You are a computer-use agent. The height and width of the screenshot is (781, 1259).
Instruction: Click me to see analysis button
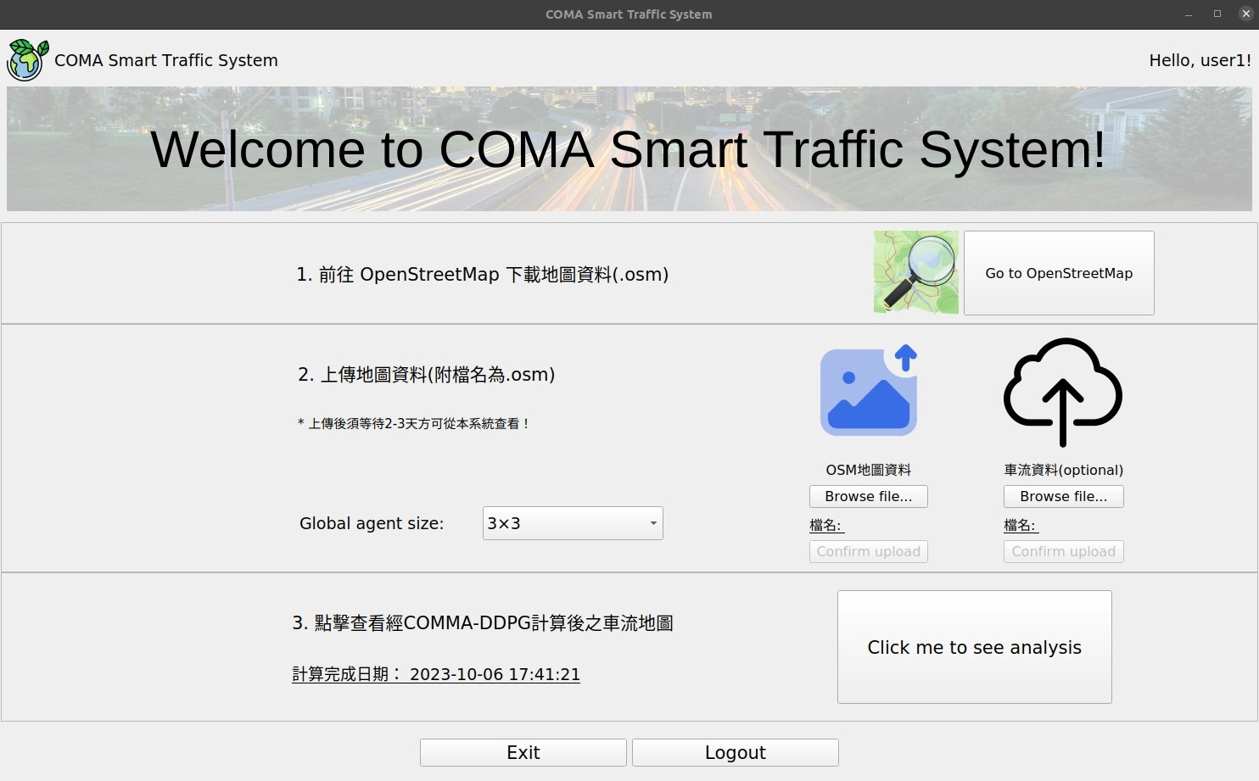click(x=974, y=647)
